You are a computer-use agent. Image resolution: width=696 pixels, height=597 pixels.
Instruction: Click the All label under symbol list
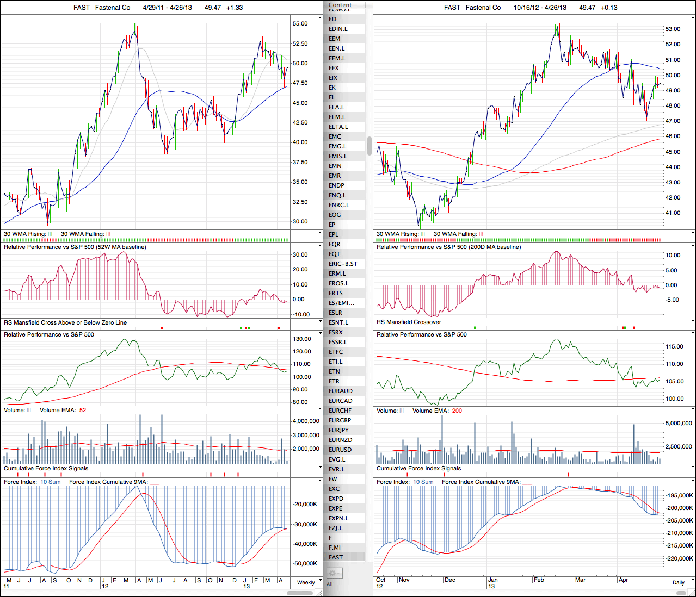coord(329,584)
